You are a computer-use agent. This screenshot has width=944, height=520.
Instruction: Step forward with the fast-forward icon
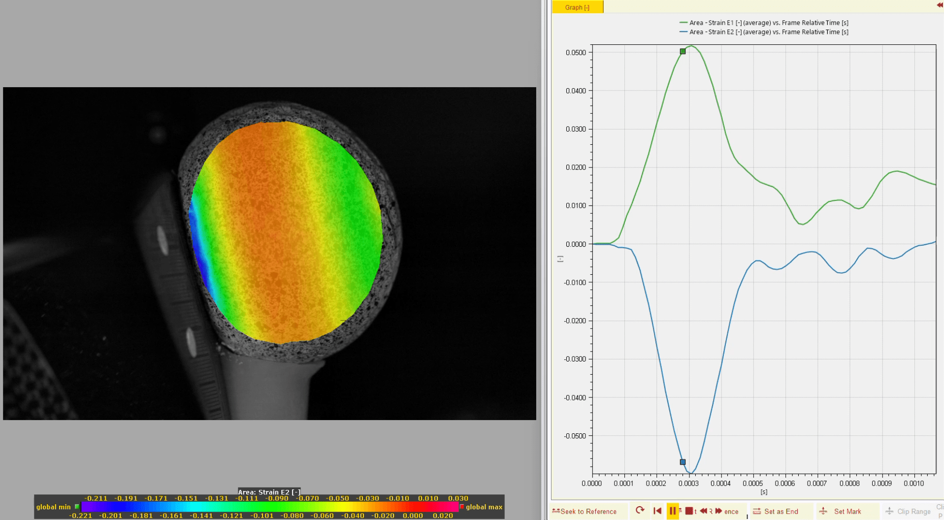[x=718, y=511]
